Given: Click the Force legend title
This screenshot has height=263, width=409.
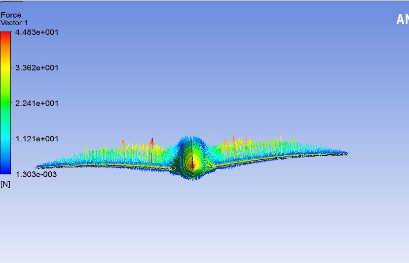Looking at the screenshot, I should pyautogui.click(x=11, y=15).
